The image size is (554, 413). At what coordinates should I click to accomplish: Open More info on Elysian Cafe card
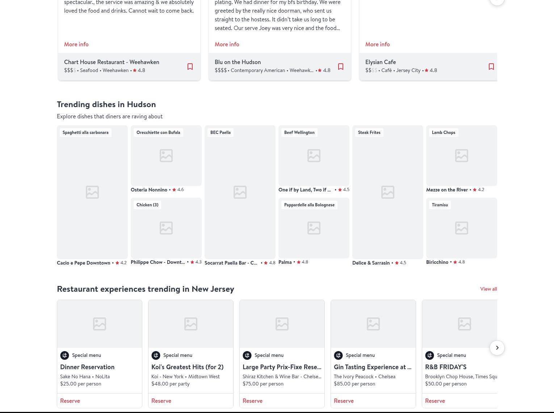pyautogui.click(x=377, y=44)
